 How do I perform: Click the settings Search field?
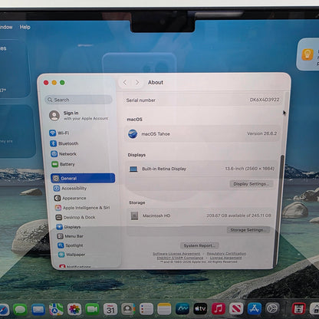tap(79, 100)
